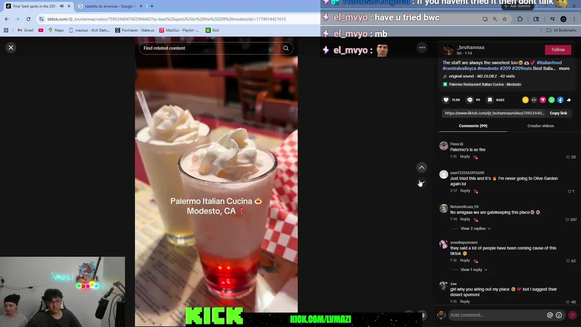The image size is (581, 327).
Task: Like yoselinguzmann's comment with 62 likes
Action: pyautogui.click(x=568, y=261)
